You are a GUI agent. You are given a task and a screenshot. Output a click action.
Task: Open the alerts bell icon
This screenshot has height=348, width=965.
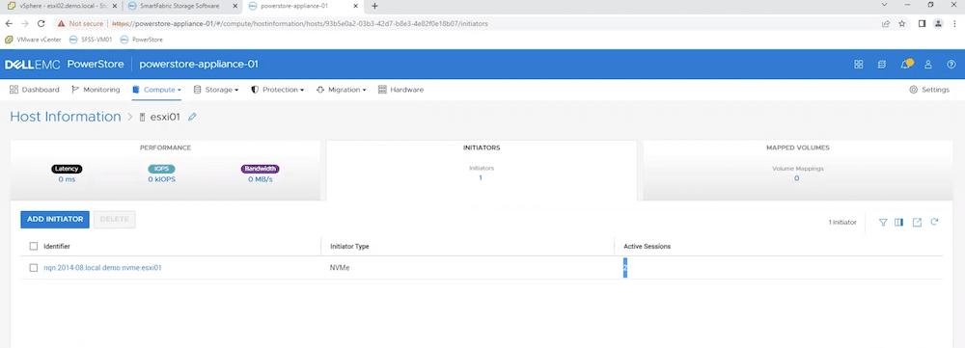pyautogui.click(x=905, y=64)
